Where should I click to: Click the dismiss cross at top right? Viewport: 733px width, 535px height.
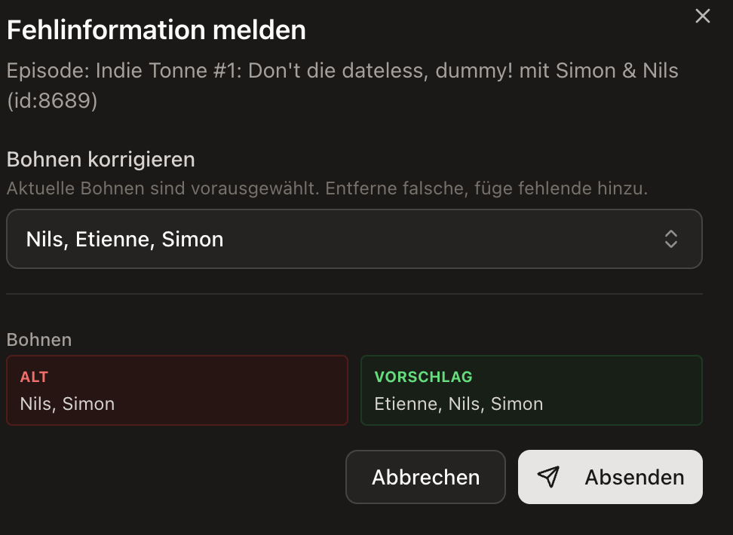(702, 16)
